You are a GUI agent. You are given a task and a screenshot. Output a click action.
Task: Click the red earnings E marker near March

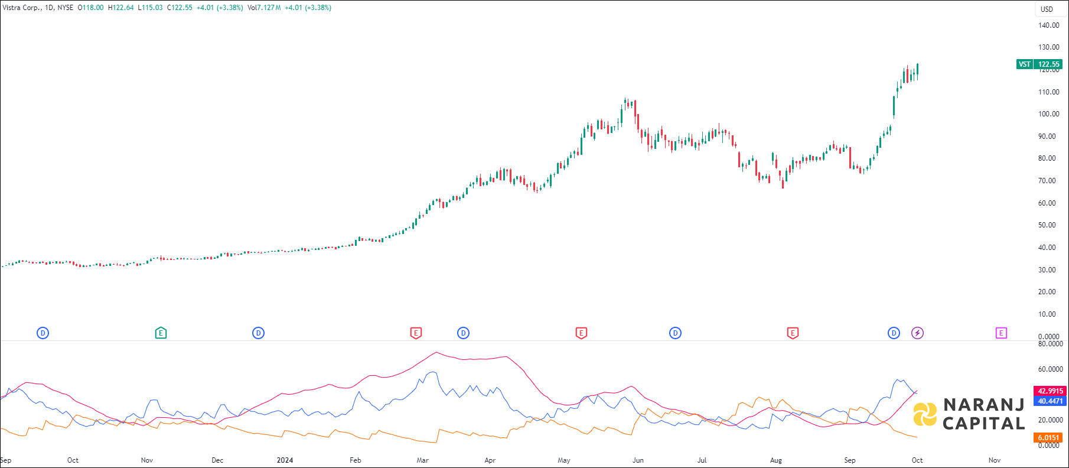pos(416,333)
